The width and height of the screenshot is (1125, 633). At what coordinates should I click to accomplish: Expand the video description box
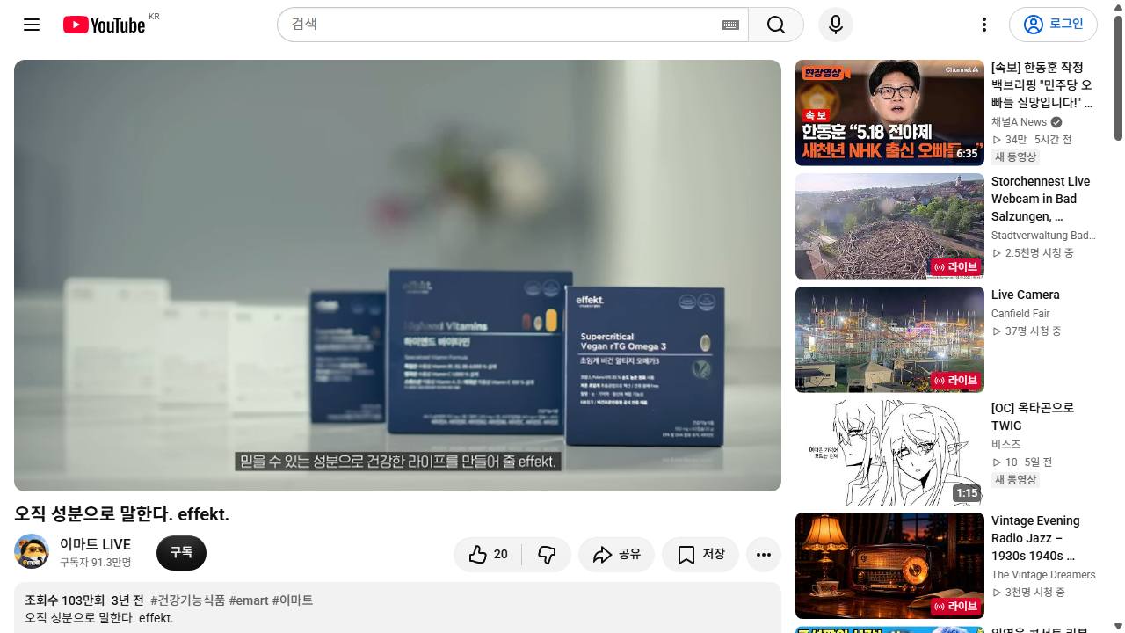point(397,608)
